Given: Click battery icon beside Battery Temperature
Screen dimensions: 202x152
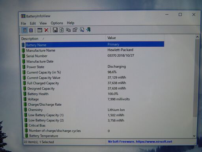Looking at the screenshot, I should point(26,136).
